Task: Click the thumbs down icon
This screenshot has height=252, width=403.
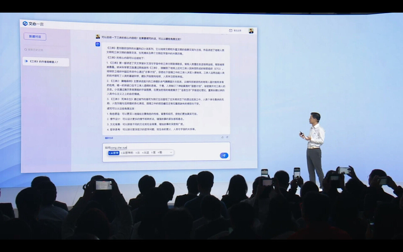Action: click(227, 137)
